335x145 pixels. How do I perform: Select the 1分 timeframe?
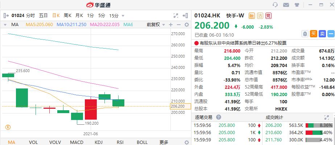(x=90, y=16)
